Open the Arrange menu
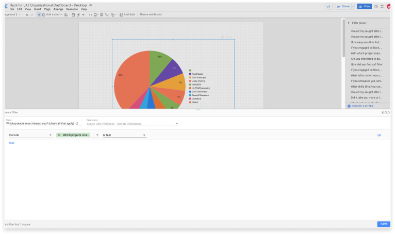395x235 pixels. (58, 9)
